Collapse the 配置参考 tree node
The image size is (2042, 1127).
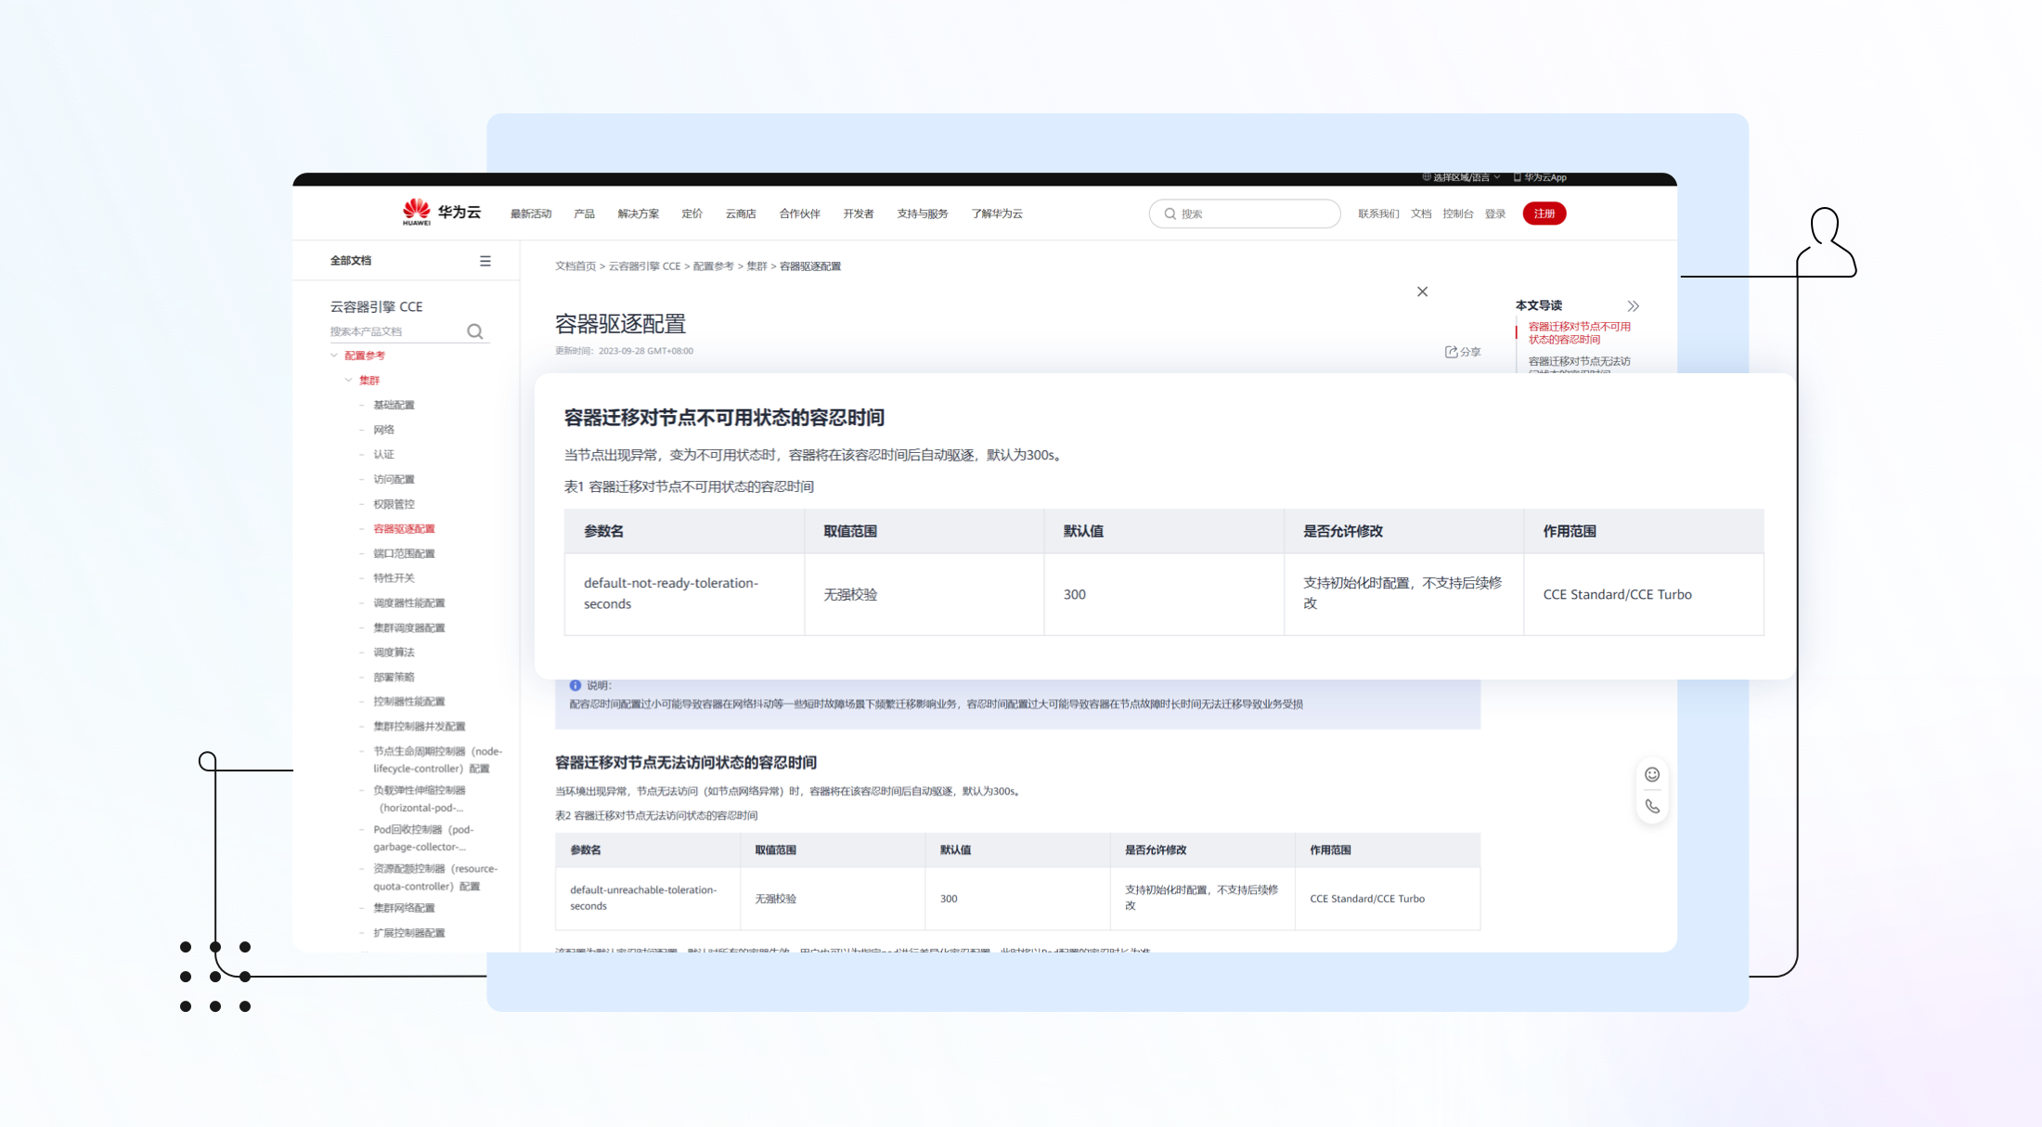click(x=334, y=356)
